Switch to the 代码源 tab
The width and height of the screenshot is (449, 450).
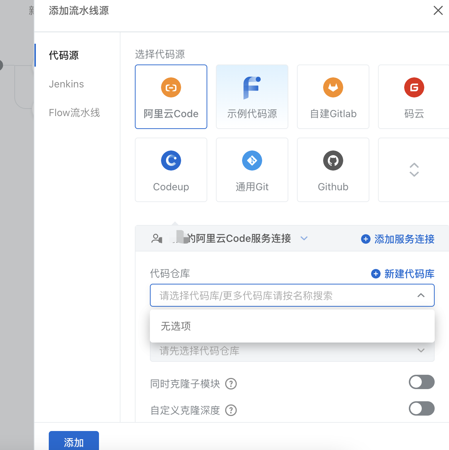click(64, 55)
